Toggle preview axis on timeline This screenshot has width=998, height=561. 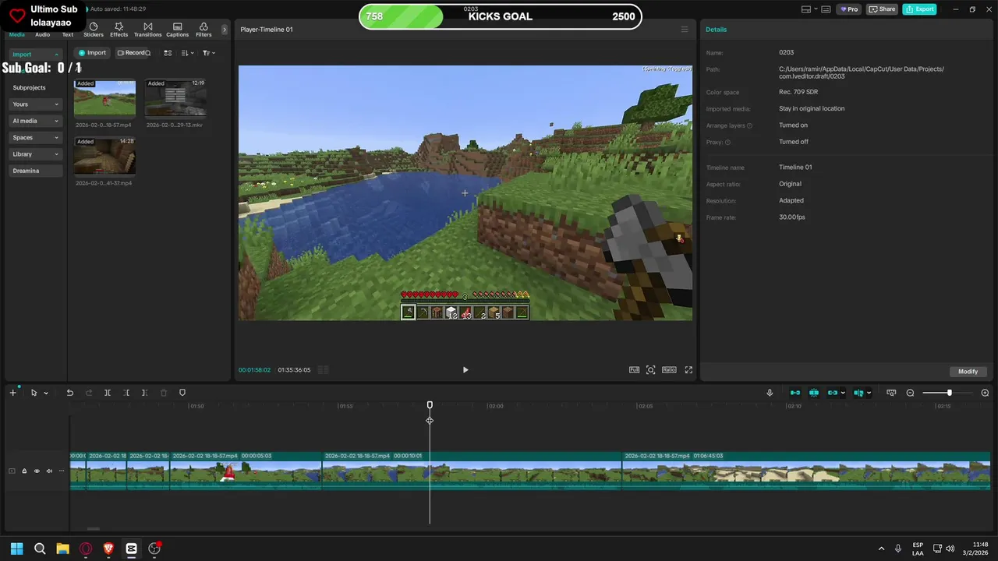point(858,393)
